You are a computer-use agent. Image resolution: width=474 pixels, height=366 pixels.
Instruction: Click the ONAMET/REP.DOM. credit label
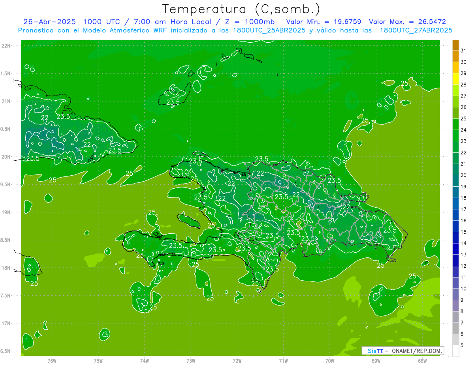(x=417, y=351)
